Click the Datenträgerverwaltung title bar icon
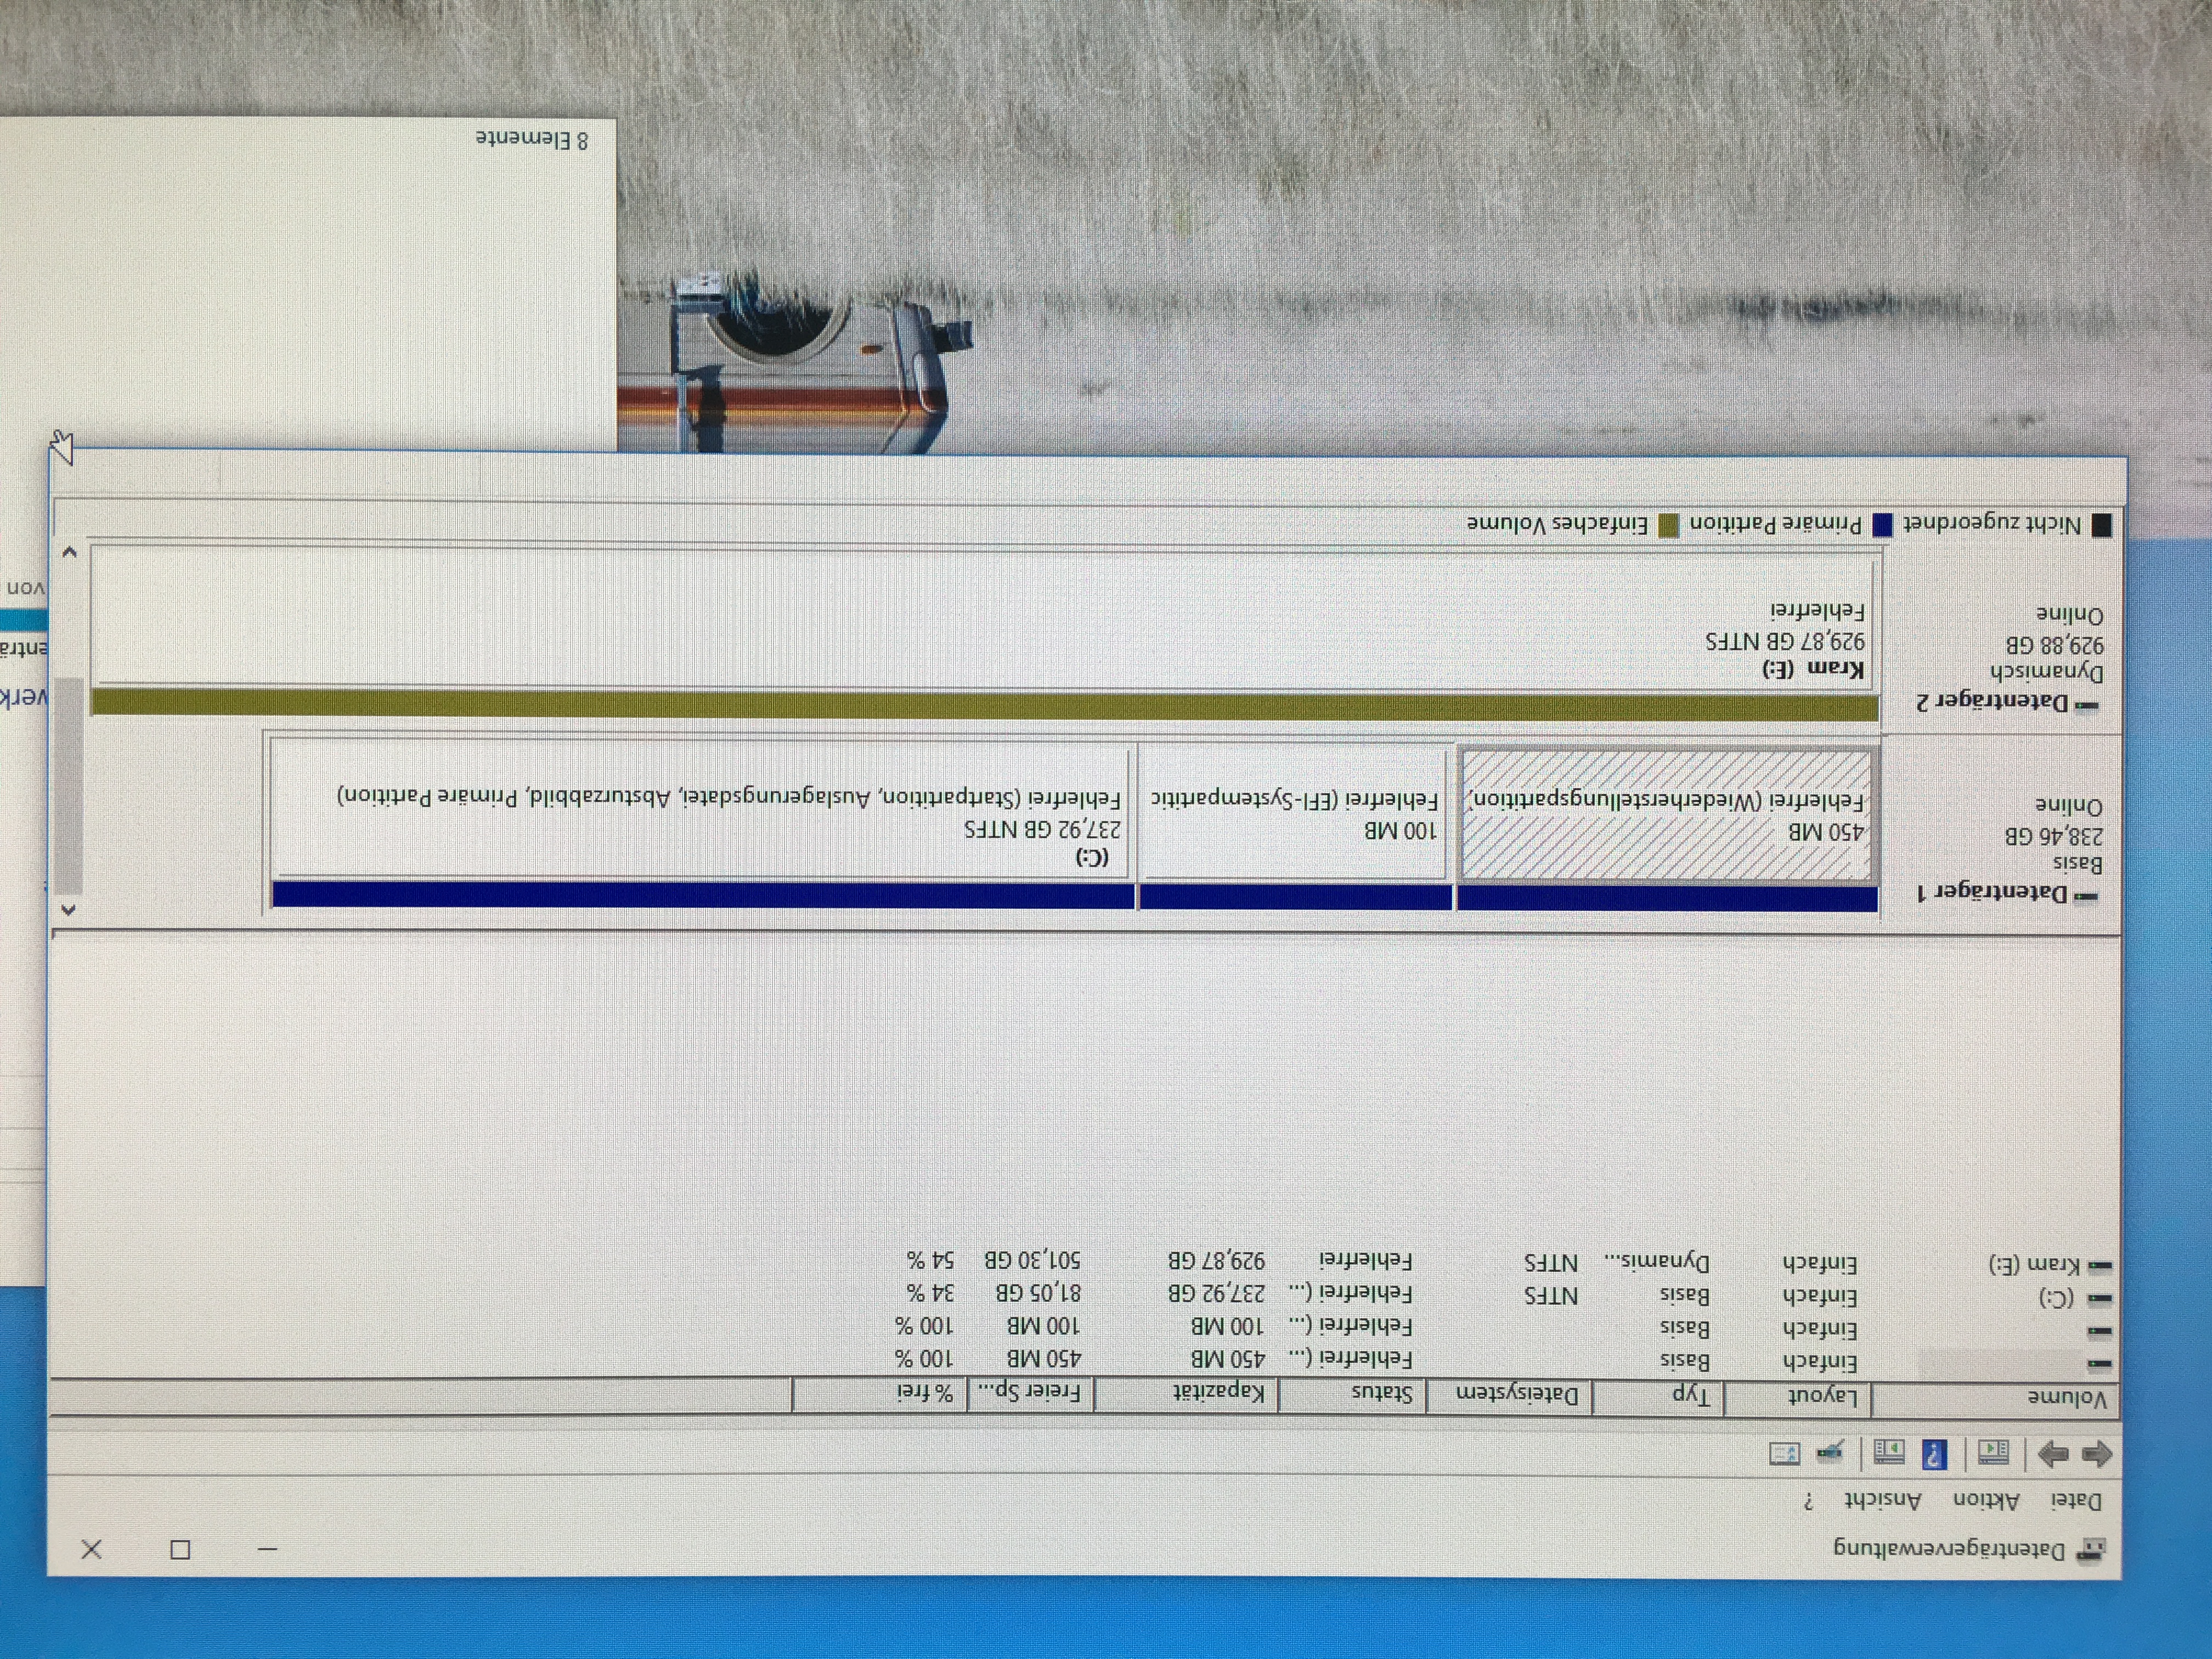Screen dimensions: 2212x1659 [2090, 1551]
